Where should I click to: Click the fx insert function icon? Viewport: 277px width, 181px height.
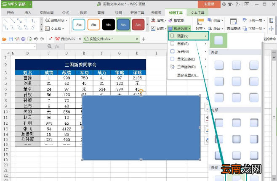[57, 46]
